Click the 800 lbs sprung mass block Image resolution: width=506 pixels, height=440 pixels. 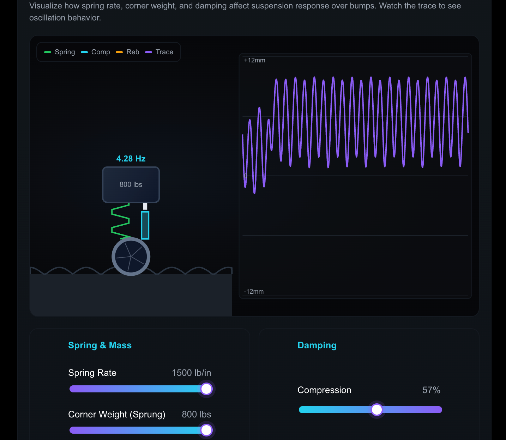(131, 184)
